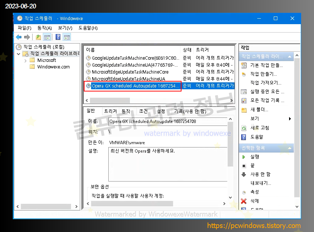Switch to the 설정 tab
The width and height of the screenshot is (314, 232).
point(161,111)
